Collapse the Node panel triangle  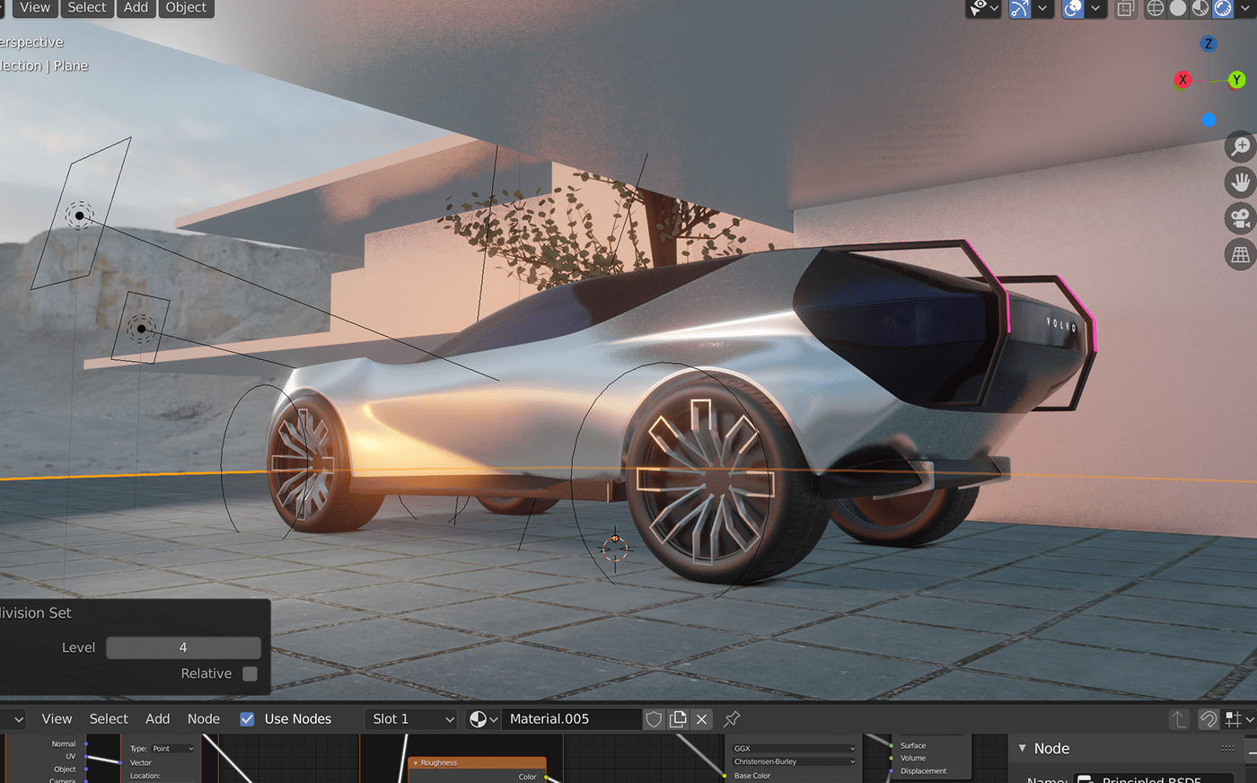point(1022,748)
